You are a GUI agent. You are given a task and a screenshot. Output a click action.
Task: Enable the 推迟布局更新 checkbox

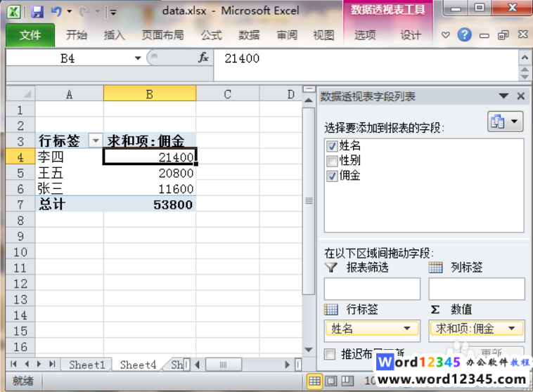point(329,354)
